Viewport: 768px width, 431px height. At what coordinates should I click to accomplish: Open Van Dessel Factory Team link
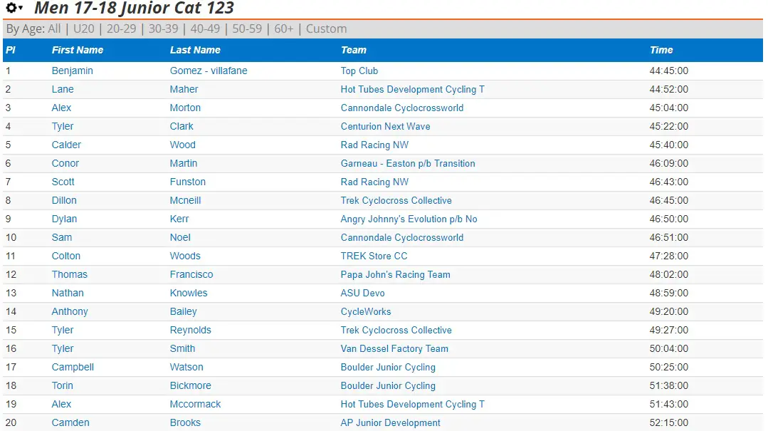(395, 348)
